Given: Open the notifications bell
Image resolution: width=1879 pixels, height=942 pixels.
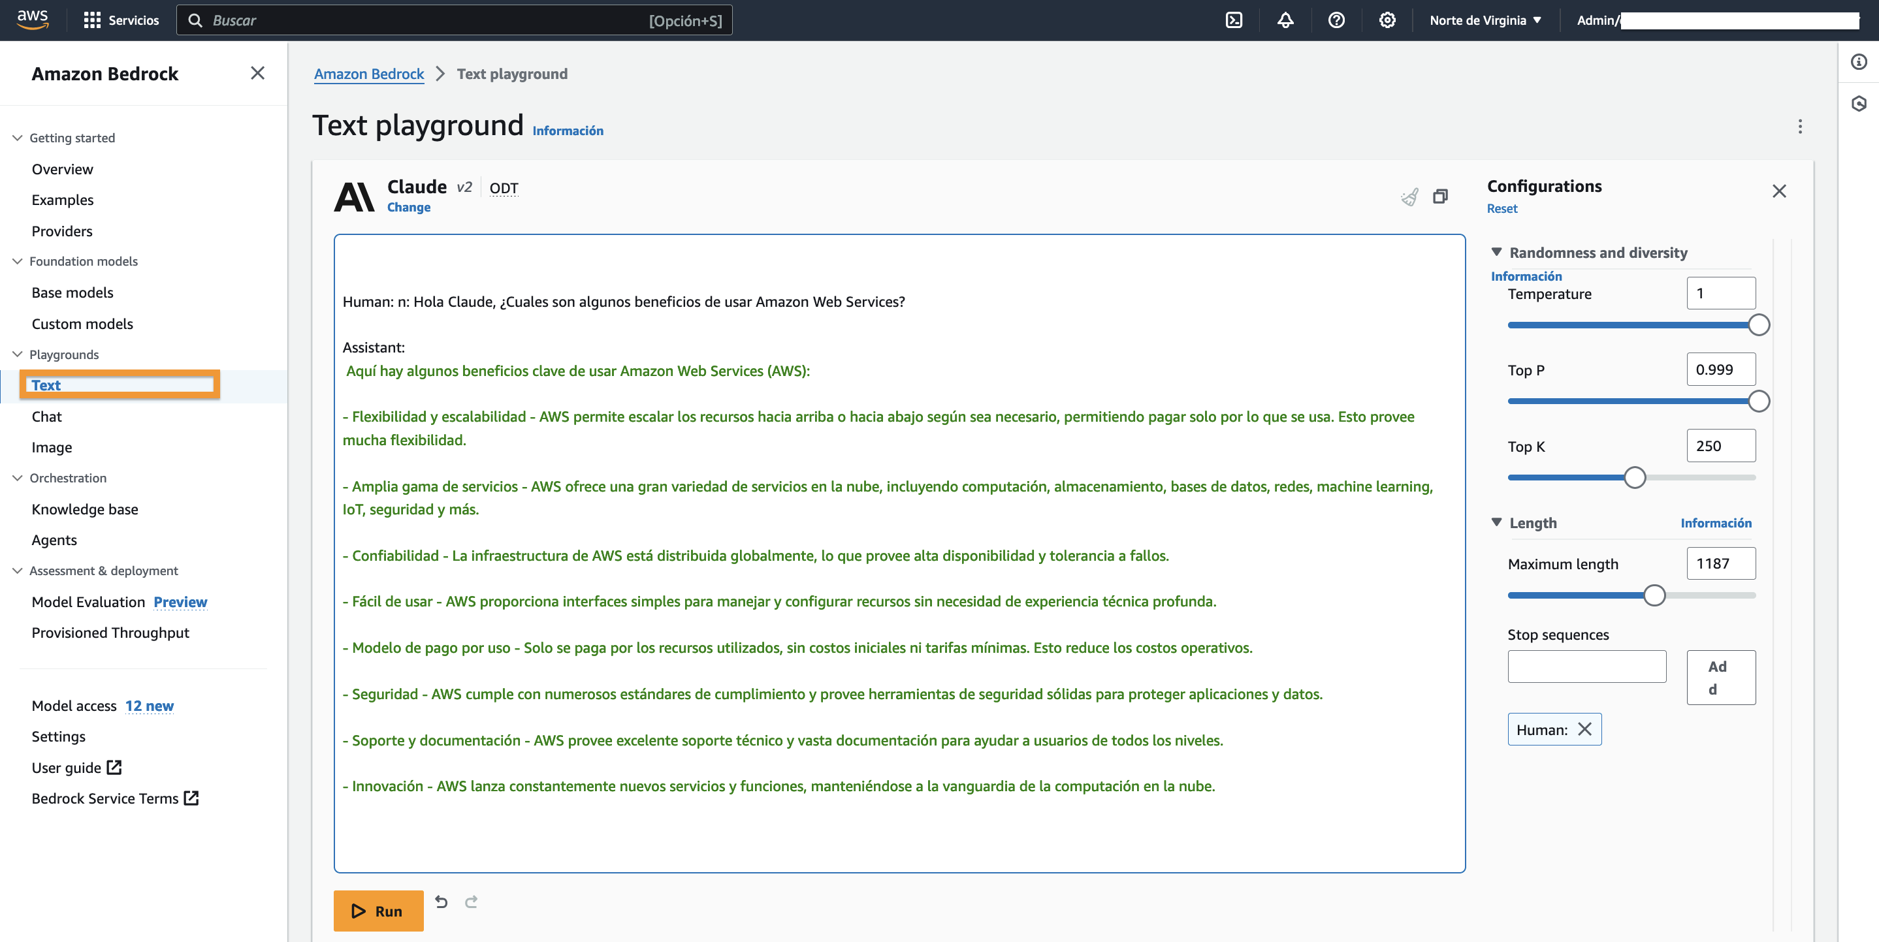Looking at the screenshot, I should (1285, 20).
